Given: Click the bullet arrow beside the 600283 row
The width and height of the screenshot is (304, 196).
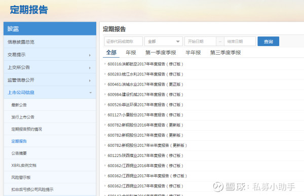Looking at the screenshot, I should click(105, 74).
